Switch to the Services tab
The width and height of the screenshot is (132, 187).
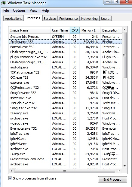(x=50, y=19)
